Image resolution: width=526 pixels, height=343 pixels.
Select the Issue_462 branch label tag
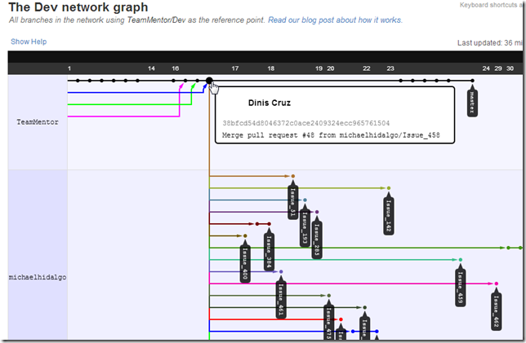click(496, 311)
